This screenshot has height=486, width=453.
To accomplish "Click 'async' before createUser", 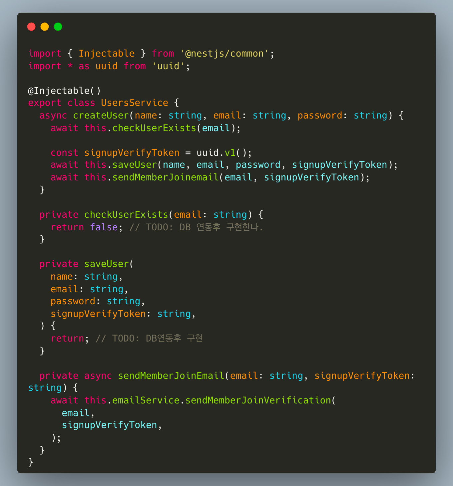I will coord(53,116).
